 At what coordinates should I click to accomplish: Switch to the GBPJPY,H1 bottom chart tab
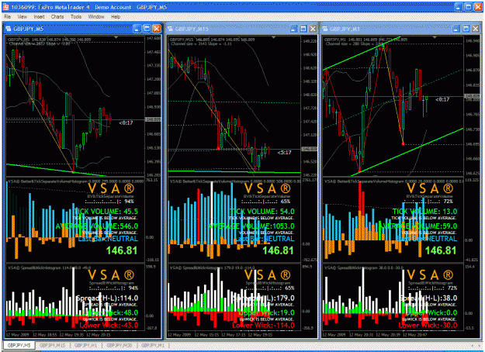click(86, 345)
